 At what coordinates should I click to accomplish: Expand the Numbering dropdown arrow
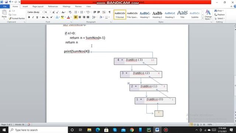click(x=84, y=12)
